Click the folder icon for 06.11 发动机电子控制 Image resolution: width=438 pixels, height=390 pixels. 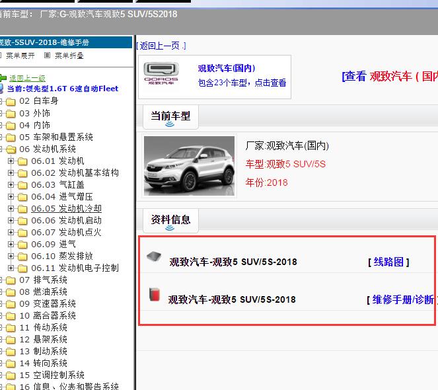(22, 268)
